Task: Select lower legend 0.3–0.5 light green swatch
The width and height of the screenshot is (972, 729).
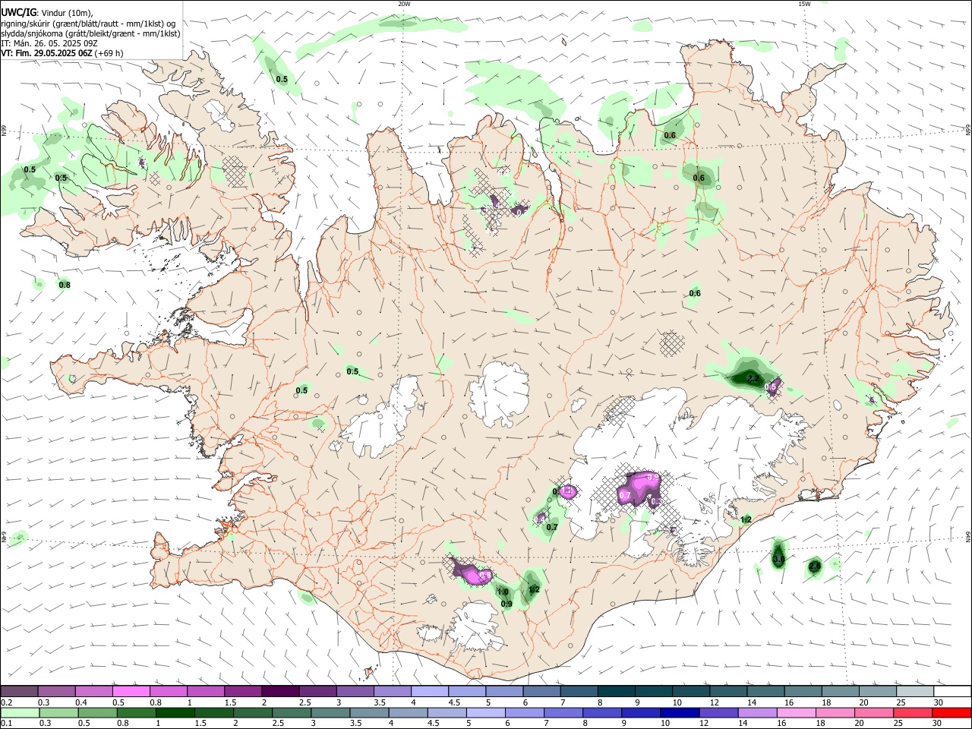Action: click(x=58, y=712)
